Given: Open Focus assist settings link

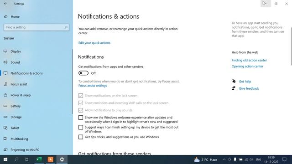Looking at the screenshot, I should tap(93, 86).
